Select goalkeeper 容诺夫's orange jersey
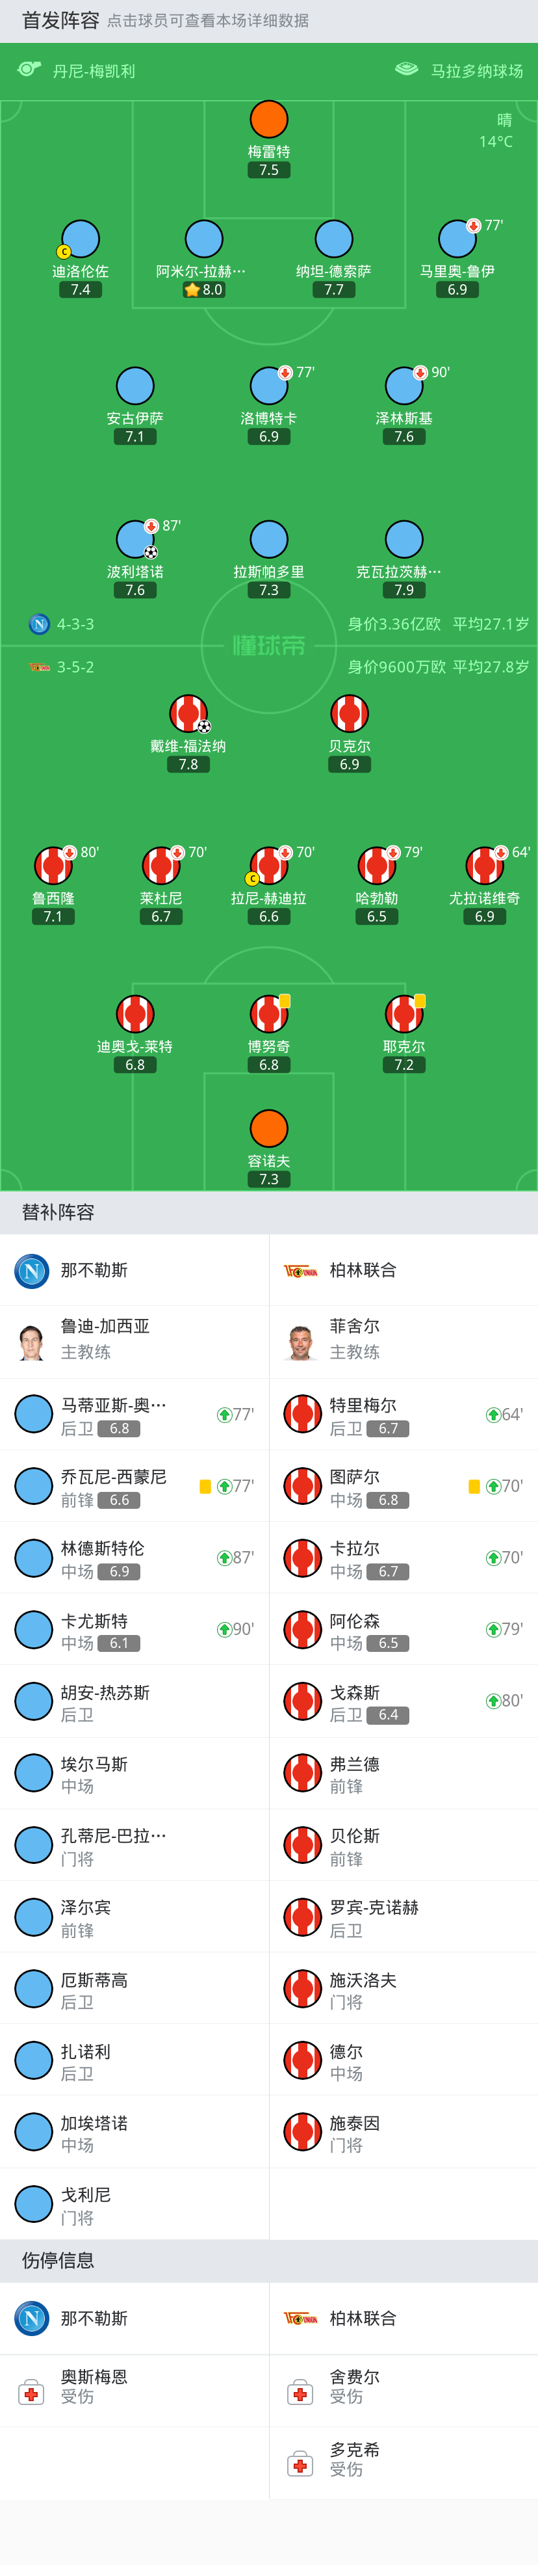538x2565 pixels. point(268,1129)
